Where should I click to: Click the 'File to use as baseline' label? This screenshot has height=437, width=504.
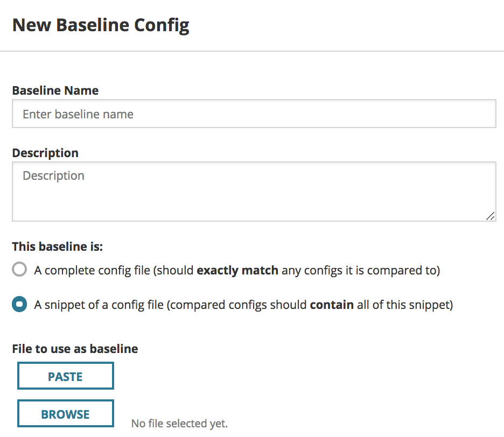(75, 349)
